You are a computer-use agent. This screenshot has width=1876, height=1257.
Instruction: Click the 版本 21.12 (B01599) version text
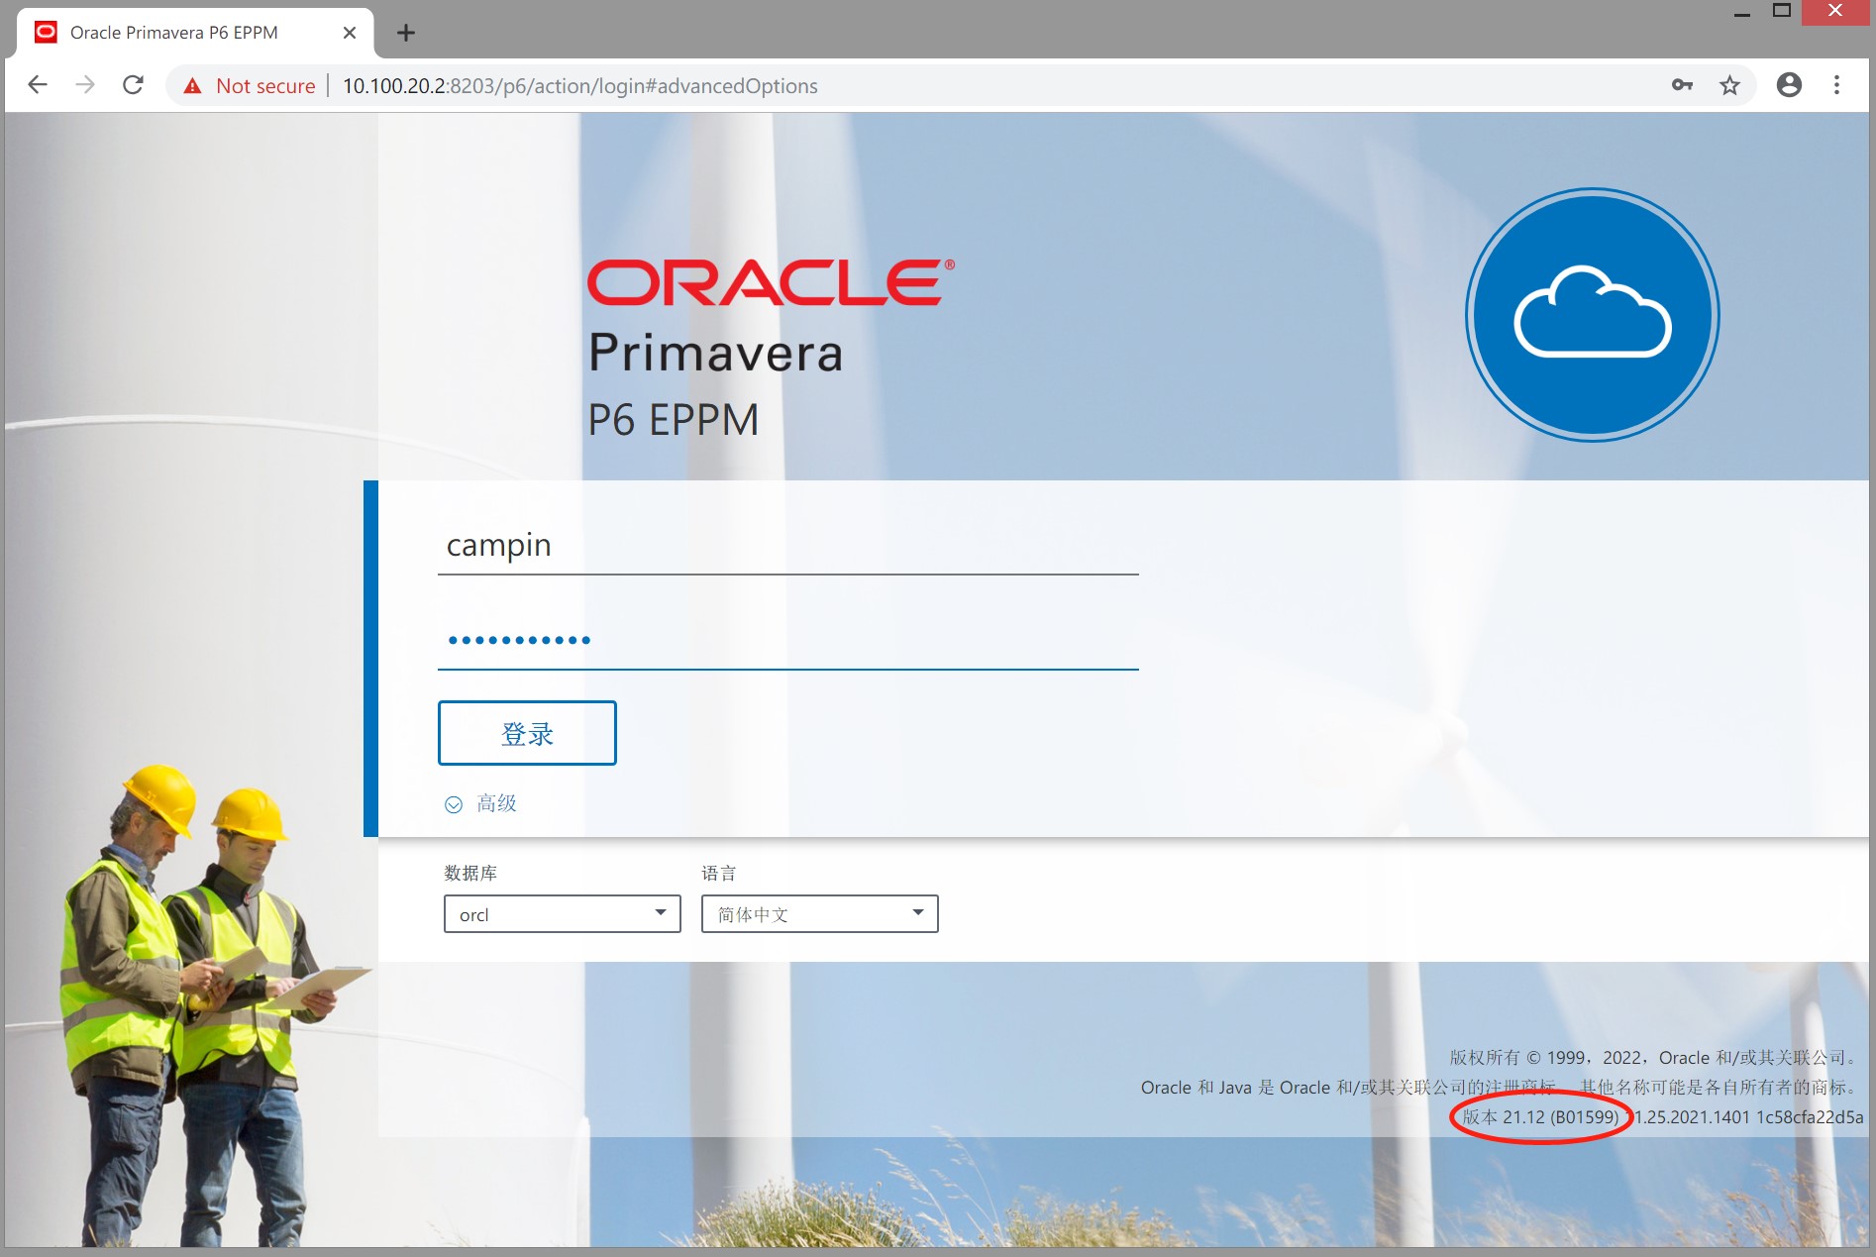[1540, 1117]
